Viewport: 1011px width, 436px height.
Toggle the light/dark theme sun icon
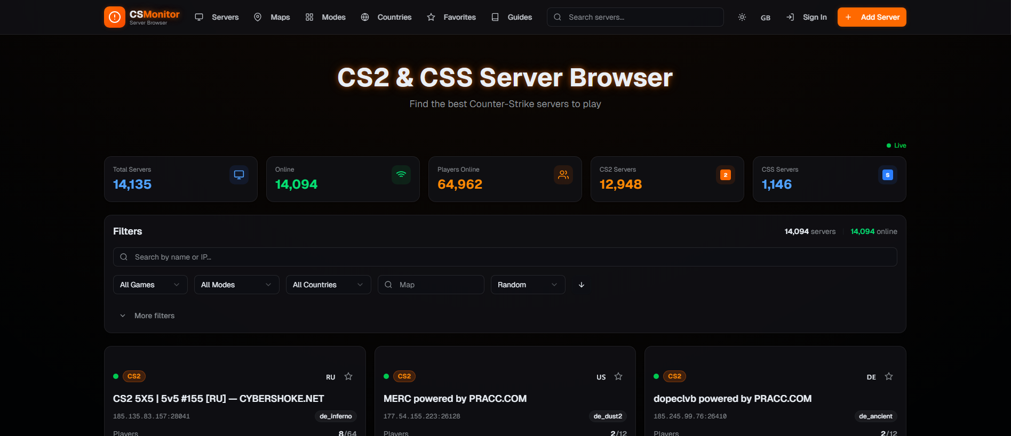pos(742,17)
